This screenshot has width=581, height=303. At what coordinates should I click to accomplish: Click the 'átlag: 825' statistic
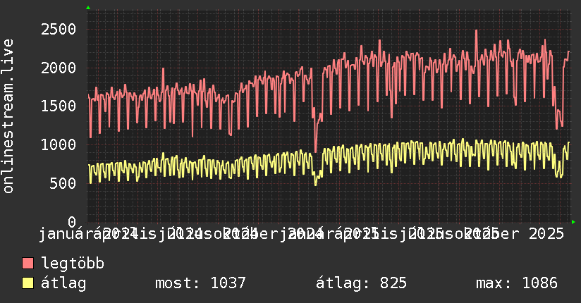click(x=361, y=283)
